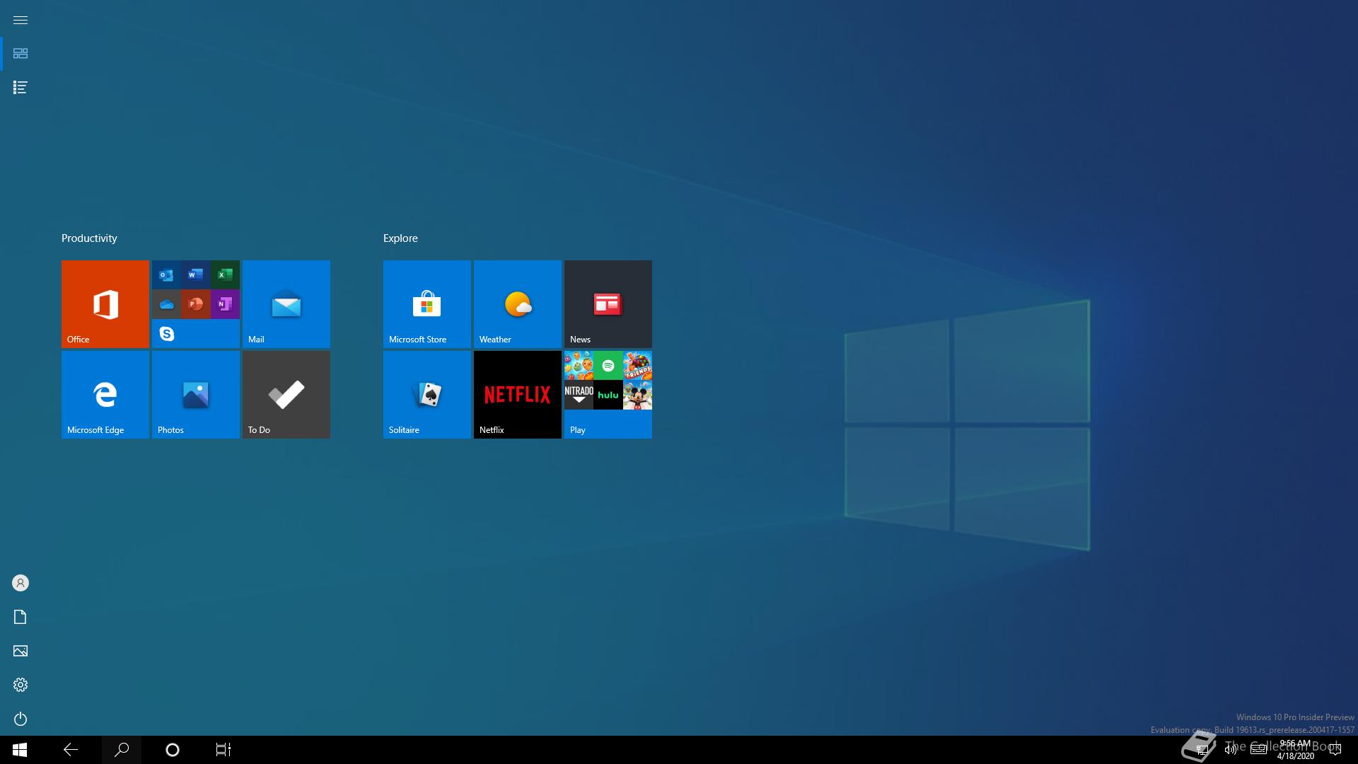
Task: Open the To Do tile
Action: pos(286,395)
